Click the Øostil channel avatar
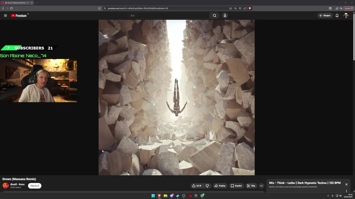 pyautogui.click(x=6, y=185)
